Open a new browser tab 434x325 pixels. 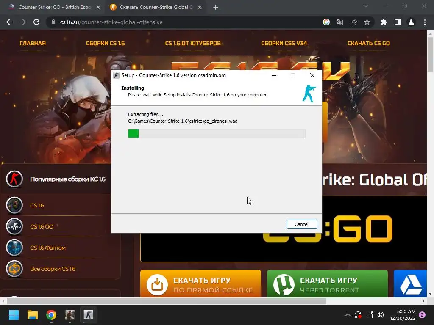[216, 8]
